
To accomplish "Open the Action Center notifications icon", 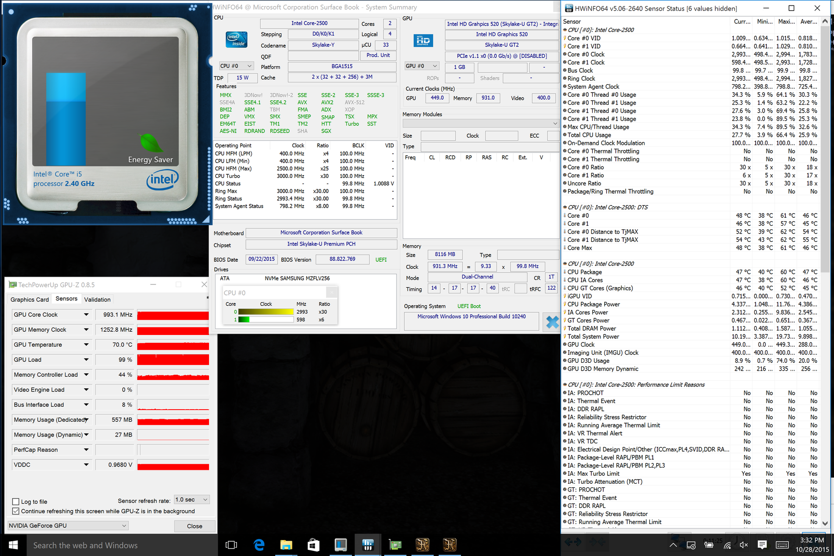I will (762, 545).
